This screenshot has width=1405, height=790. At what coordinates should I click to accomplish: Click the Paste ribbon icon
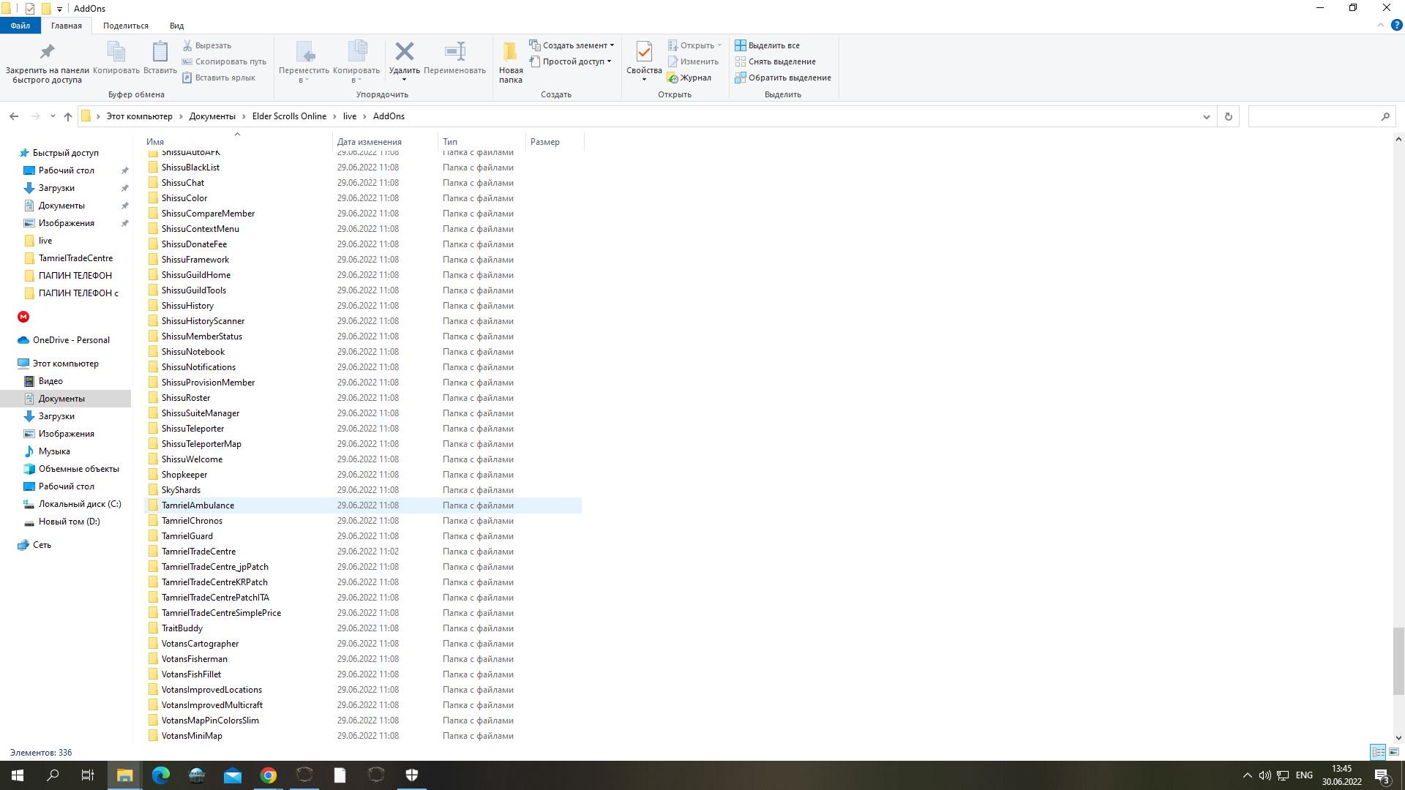click(160, 52)
